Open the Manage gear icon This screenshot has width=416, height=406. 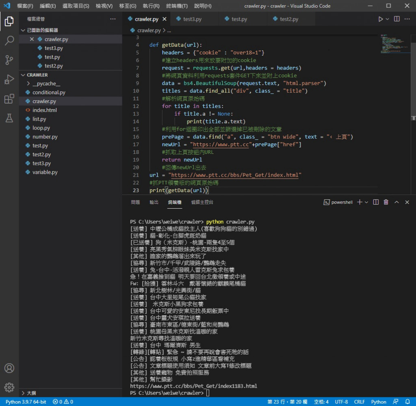click(x=9, y=387)
